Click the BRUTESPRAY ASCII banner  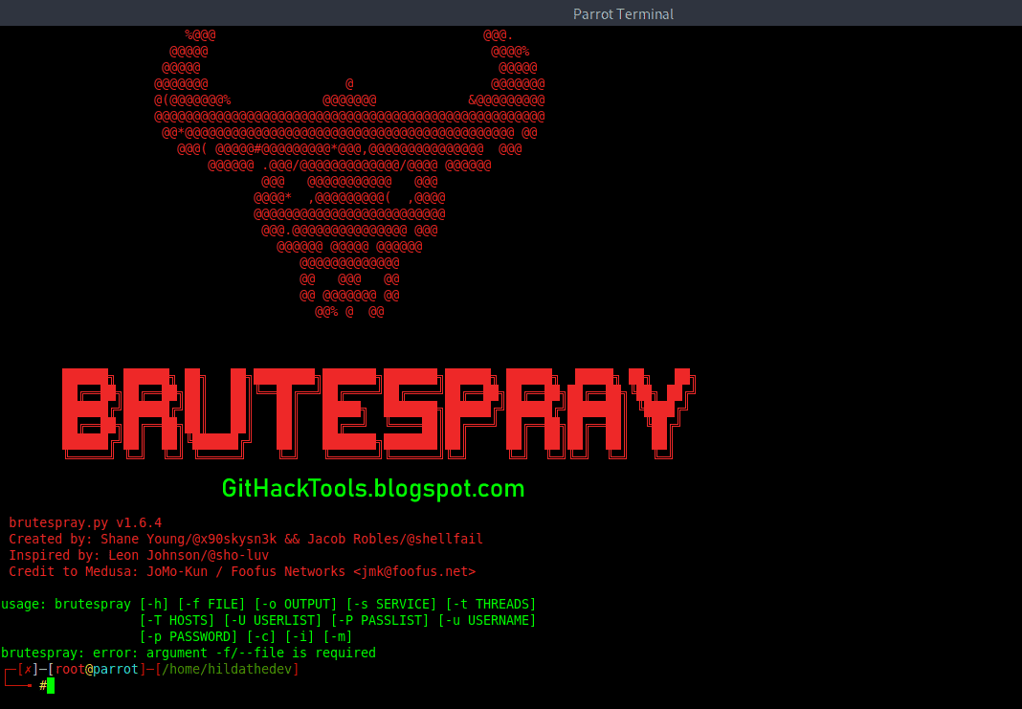[x=379, y=413]
